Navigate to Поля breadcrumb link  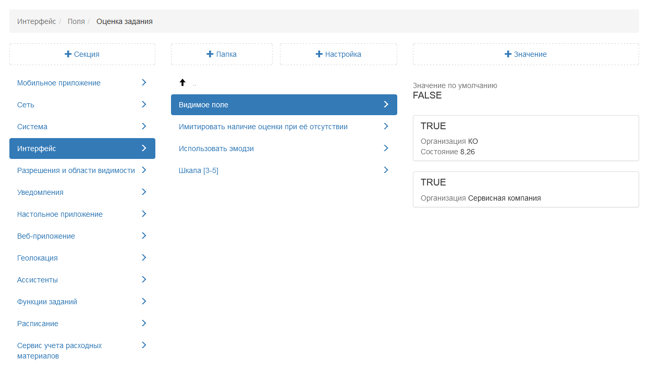[x=76, y=21]
